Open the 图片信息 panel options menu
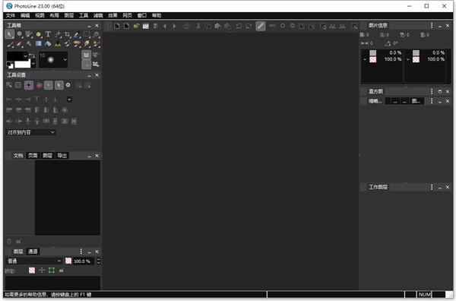The height and width of the screenshot is (301, 456). [x=432, y=26]
